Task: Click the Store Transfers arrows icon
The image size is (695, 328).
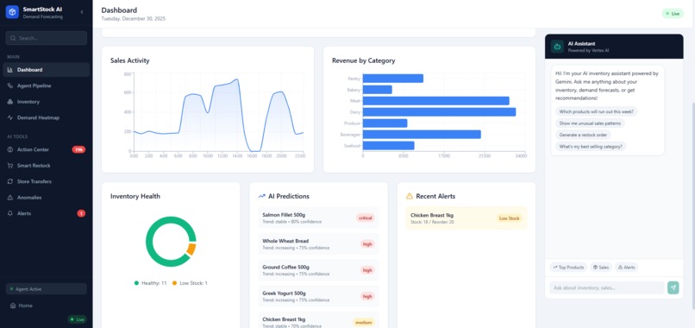Action: coord(10,181)
